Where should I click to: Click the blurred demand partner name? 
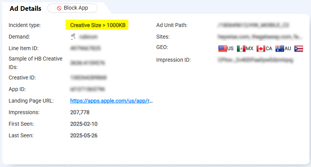(88, 37)
